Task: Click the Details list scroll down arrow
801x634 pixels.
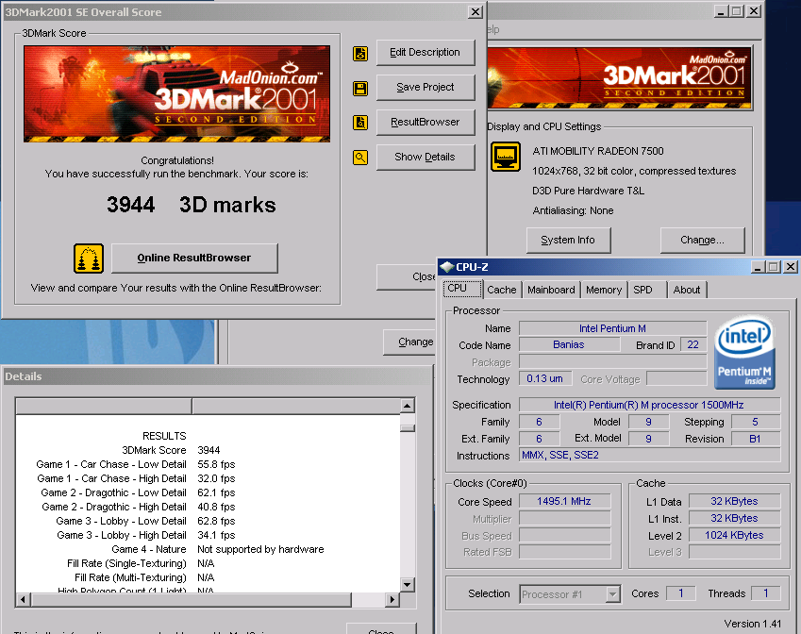Action: pyautogui.click(x=408, y=584)
